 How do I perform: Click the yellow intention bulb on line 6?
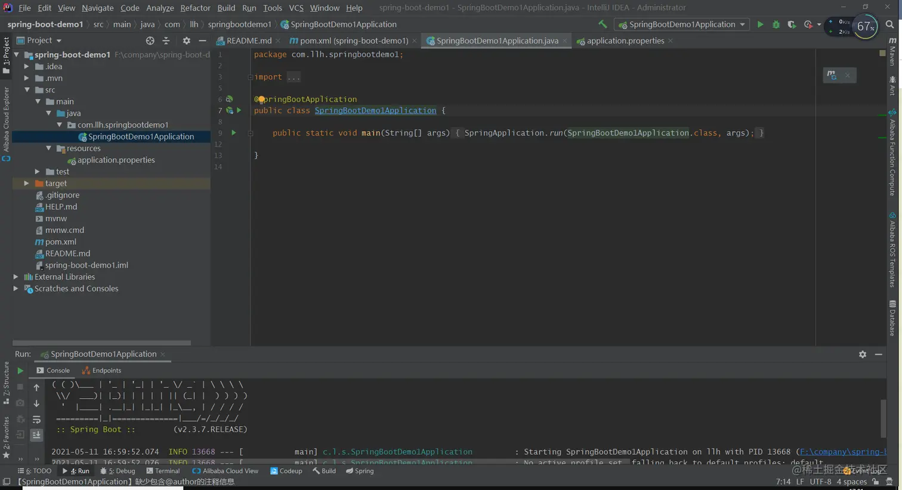261,100
